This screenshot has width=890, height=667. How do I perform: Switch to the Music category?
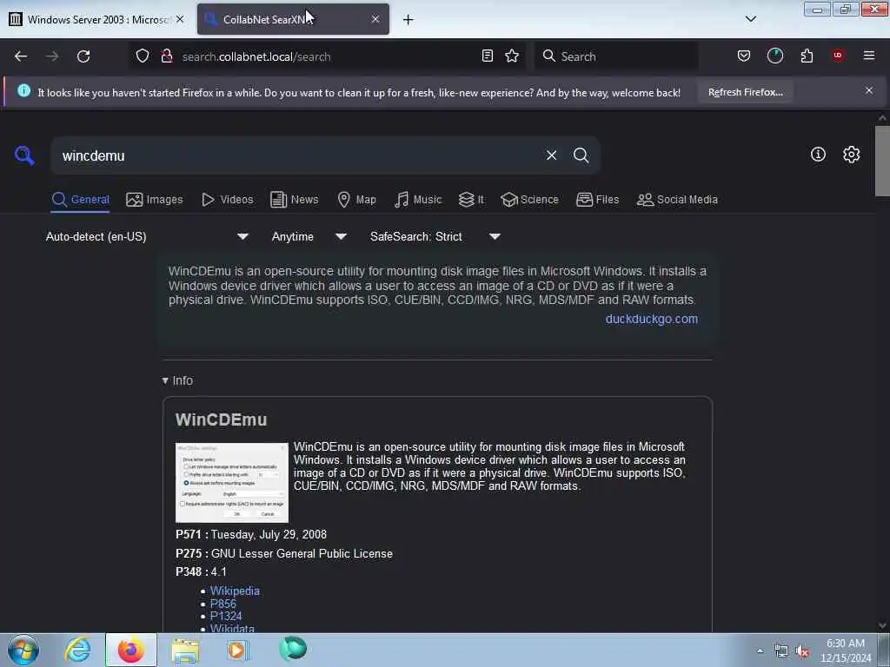pos(418,200)
